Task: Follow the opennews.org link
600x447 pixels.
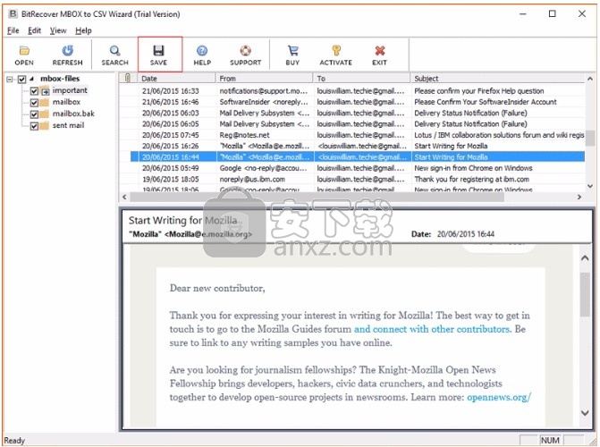Action: pyautogui.click(x=499, y=397)
